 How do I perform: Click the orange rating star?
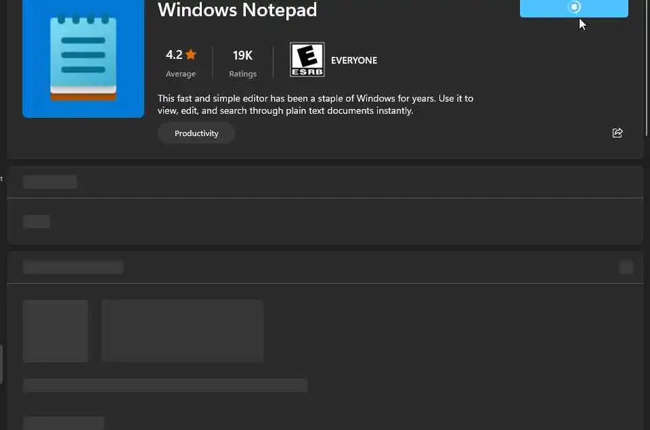click(191, 54)
